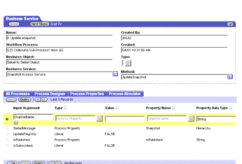The width and height of the screenshot is (242, 164).
Task: Select the isSubscribed row diamond
Action: [x=7, y=146]
